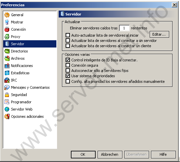Enable auto-actualizar lista de servidores al iniciar
This screenshot has width=180, height=162.
point(68,35)
